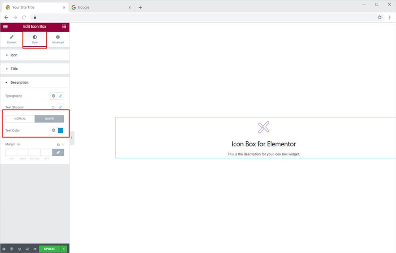Screen dimensions: 396x253
Task: Collapse the Description section
Action: click(x=19, y=83)
